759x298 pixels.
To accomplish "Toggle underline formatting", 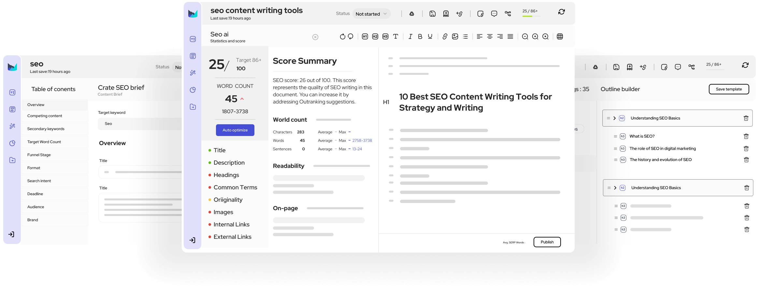I will (x=430, y=36).
